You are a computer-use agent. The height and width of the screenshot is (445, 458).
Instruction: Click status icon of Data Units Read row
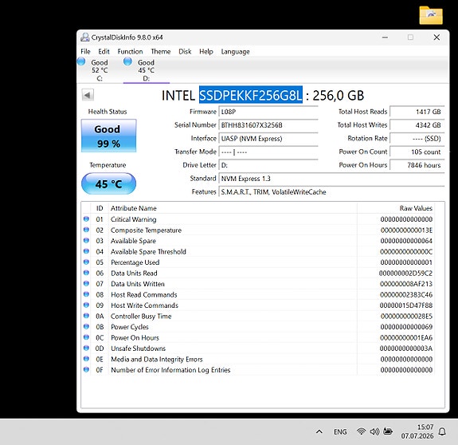86,273
